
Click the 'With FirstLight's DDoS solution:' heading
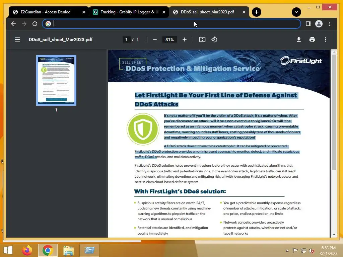tap(180, 191)
